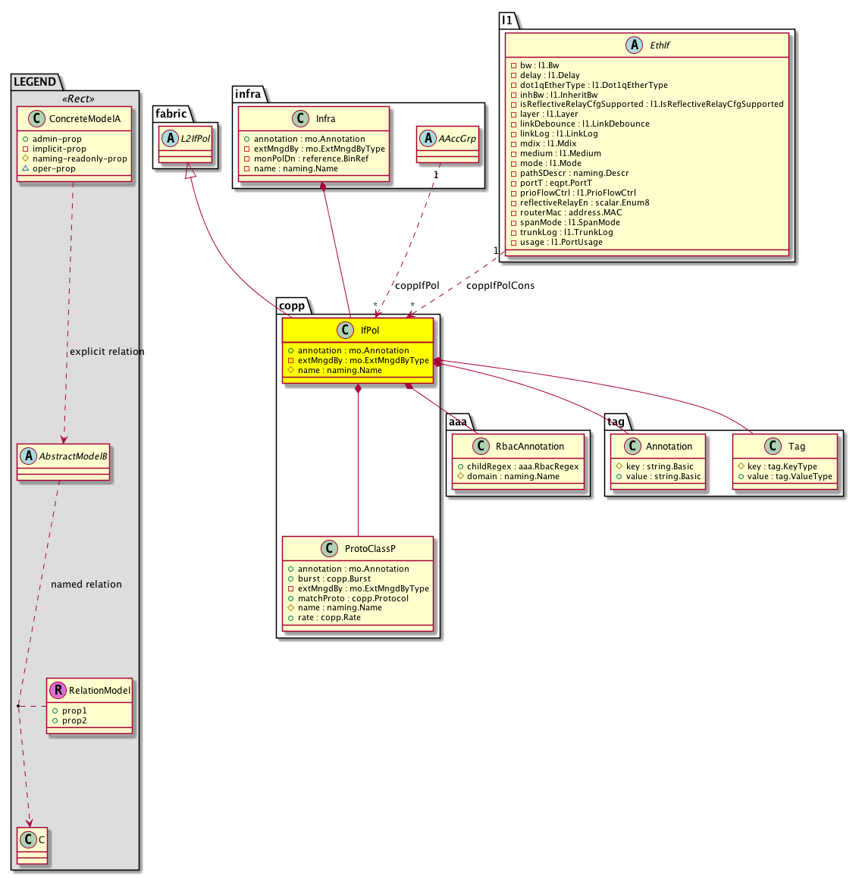The image size is (859, 878).
Task: Click the 'named relation' label in legend
Action: (86, 585)
